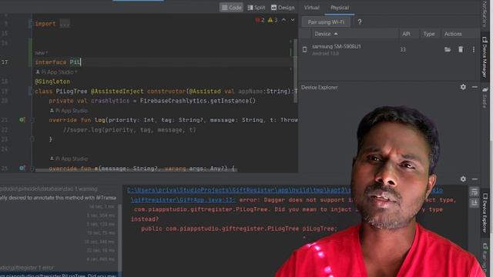Go to next highlighted problem arrow
The image size is (493, 277).
click(x=293, y=20)
